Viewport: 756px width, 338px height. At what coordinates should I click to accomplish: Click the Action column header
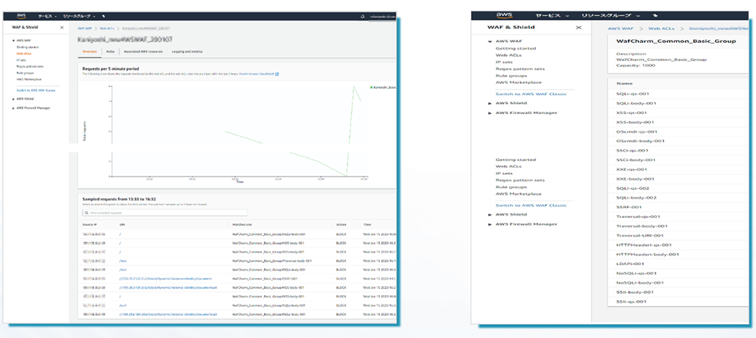click(341, 224)
